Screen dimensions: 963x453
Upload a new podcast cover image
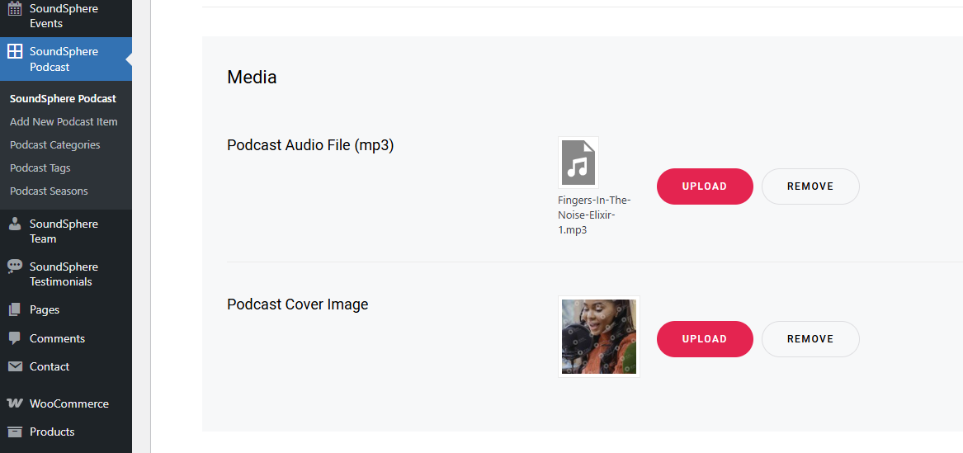click(705, 339)
